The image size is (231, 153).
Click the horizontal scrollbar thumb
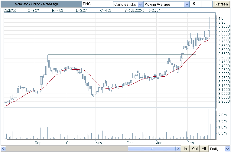(x=151, y=149)
